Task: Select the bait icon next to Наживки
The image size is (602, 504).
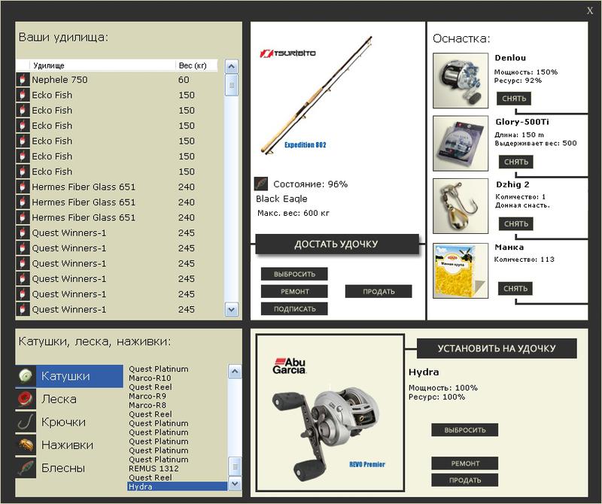Action: [26, 445]
